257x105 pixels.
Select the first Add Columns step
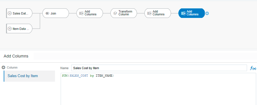[x=90, y=13]
